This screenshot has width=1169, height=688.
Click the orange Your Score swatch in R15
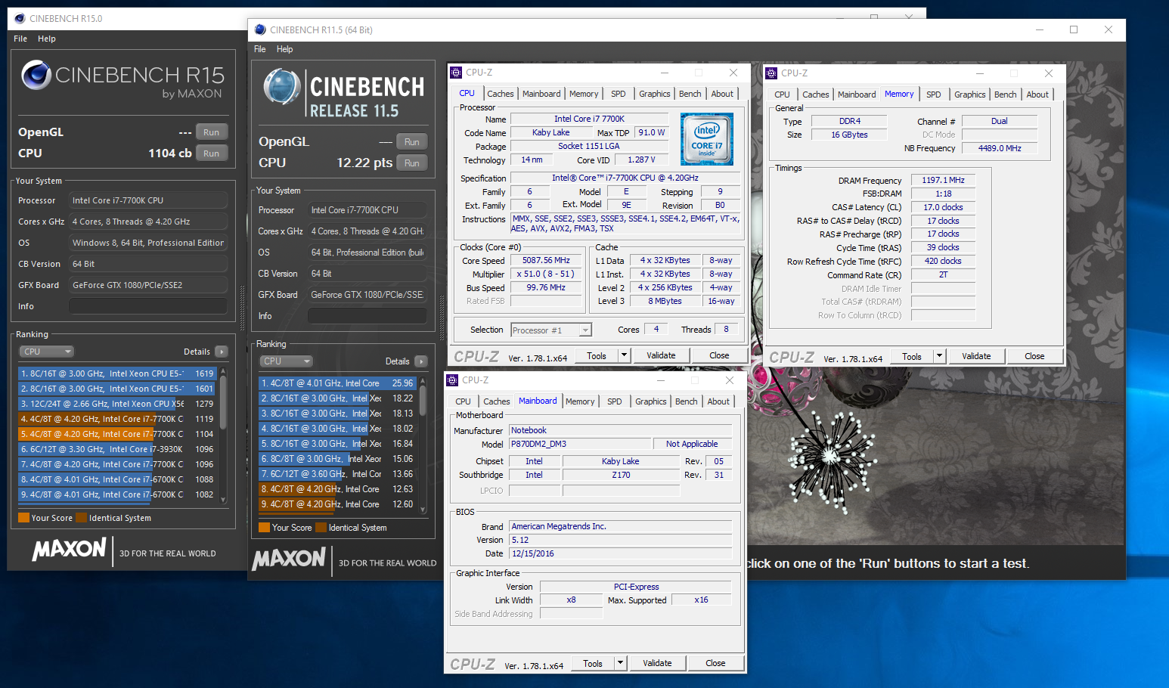pyautogui.click(x=23, y=518)
